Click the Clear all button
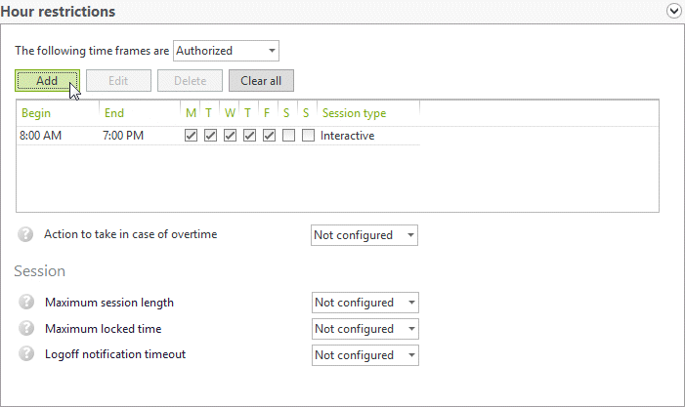The width and height of the screenshot is (685, 407). coord(261,80)
